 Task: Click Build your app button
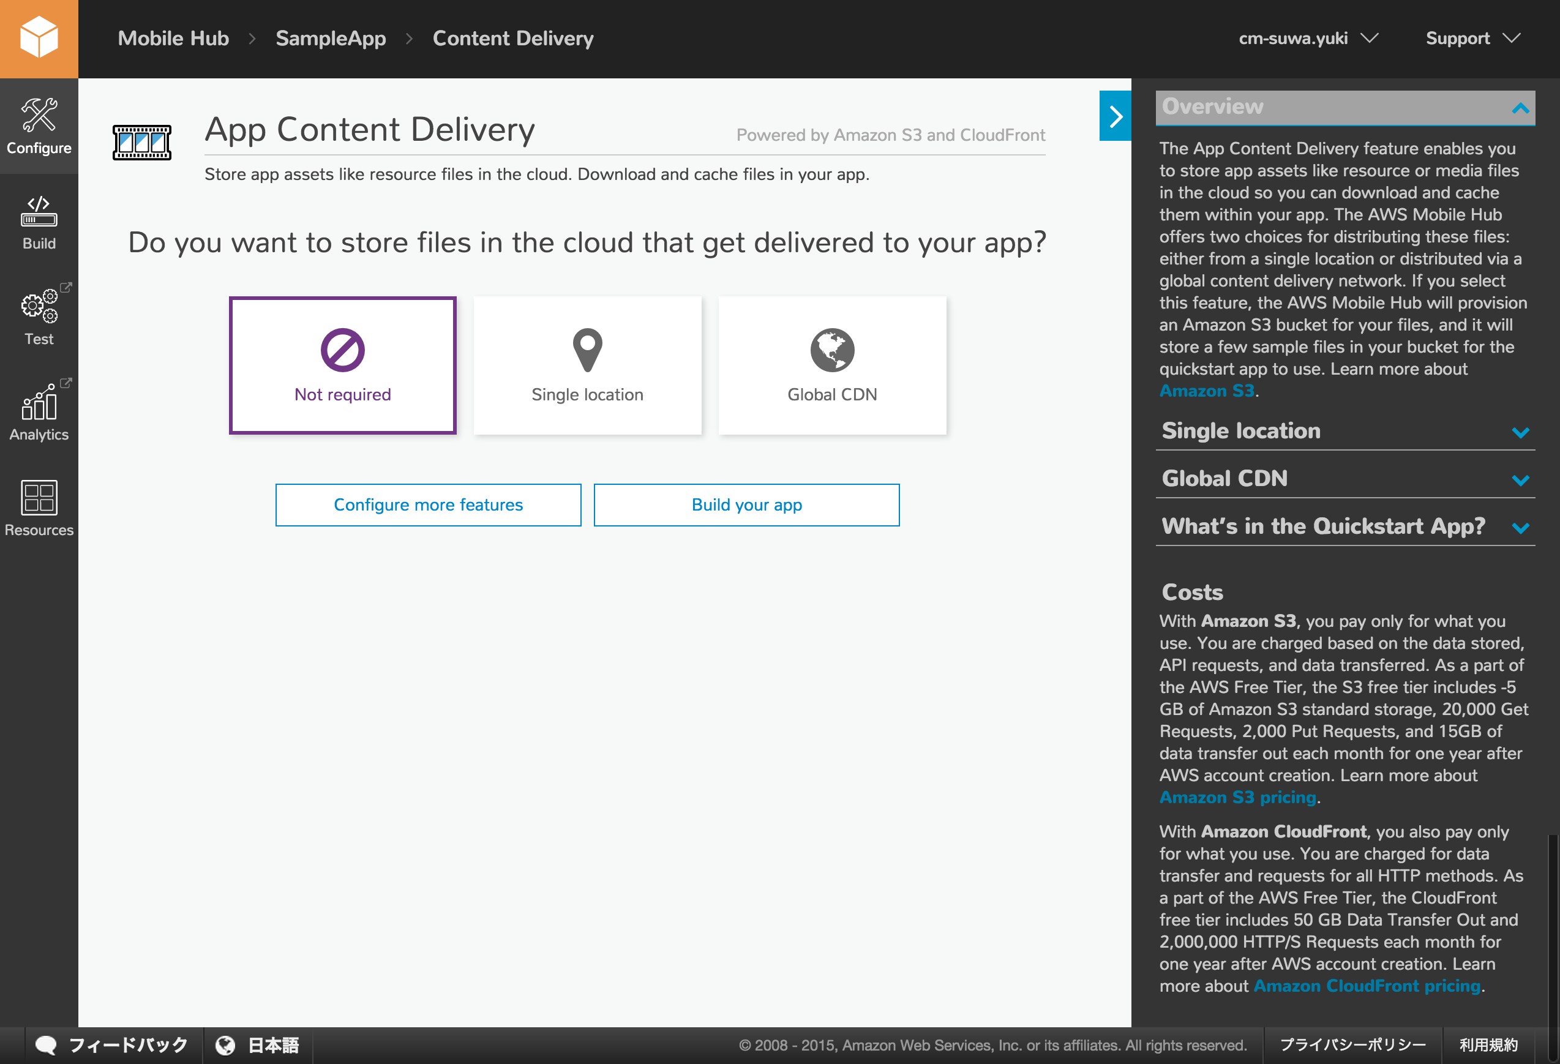coord(746,505)
